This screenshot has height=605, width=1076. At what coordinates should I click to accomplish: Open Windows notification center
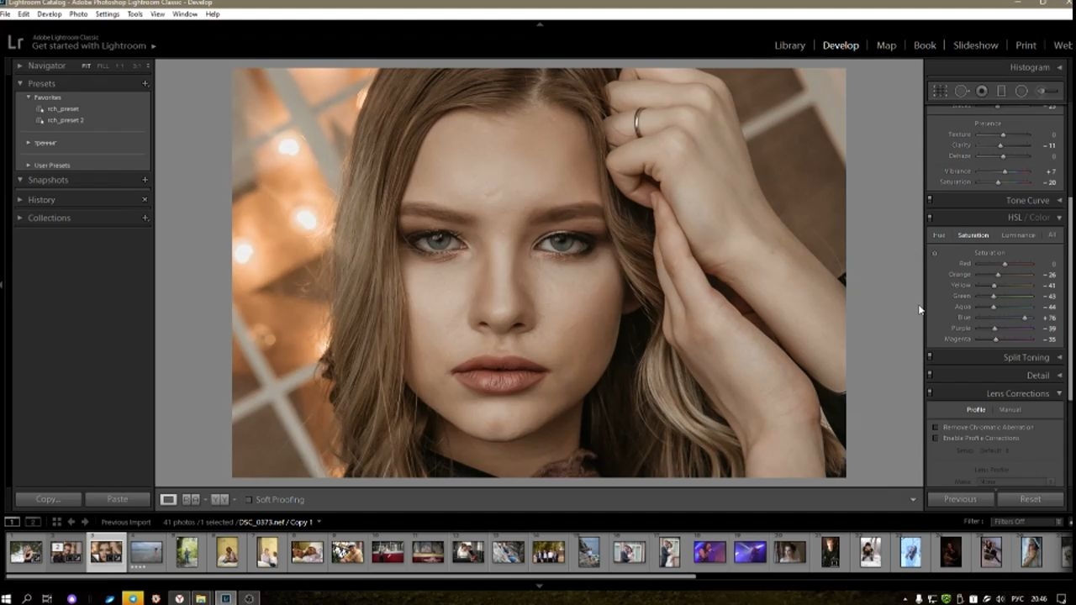pyautogui.click(x=1061, y=598)
